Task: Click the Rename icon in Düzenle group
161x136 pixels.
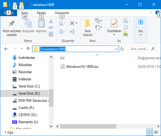Action: (72, 32)
